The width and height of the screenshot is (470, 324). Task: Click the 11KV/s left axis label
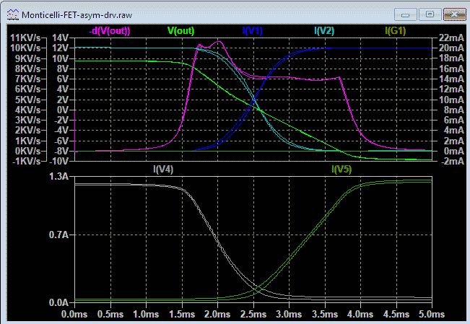[25, 38]
